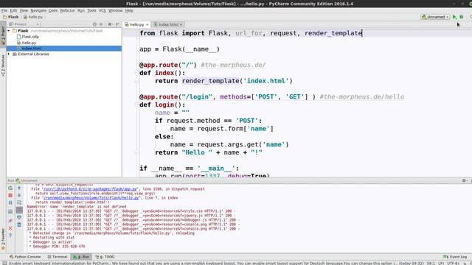Open Run panel settings gear
Screen dimensions: 472x265
(x=464, y=180)
